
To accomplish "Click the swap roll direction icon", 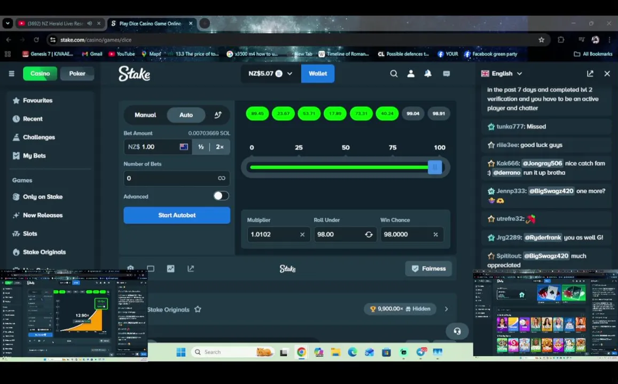I will coord(369,235).
